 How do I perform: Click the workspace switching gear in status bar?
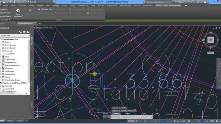tap(189, 121)
